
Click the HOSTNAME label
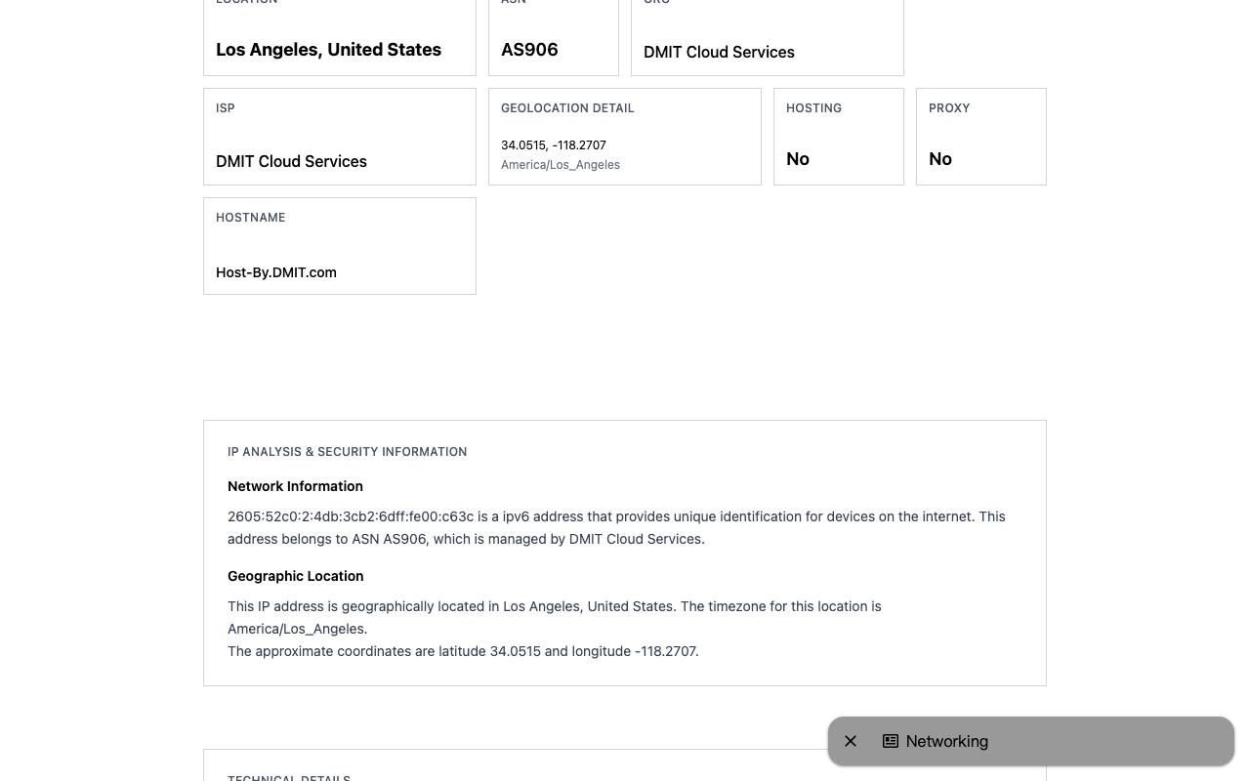click(x=251, y=218)
